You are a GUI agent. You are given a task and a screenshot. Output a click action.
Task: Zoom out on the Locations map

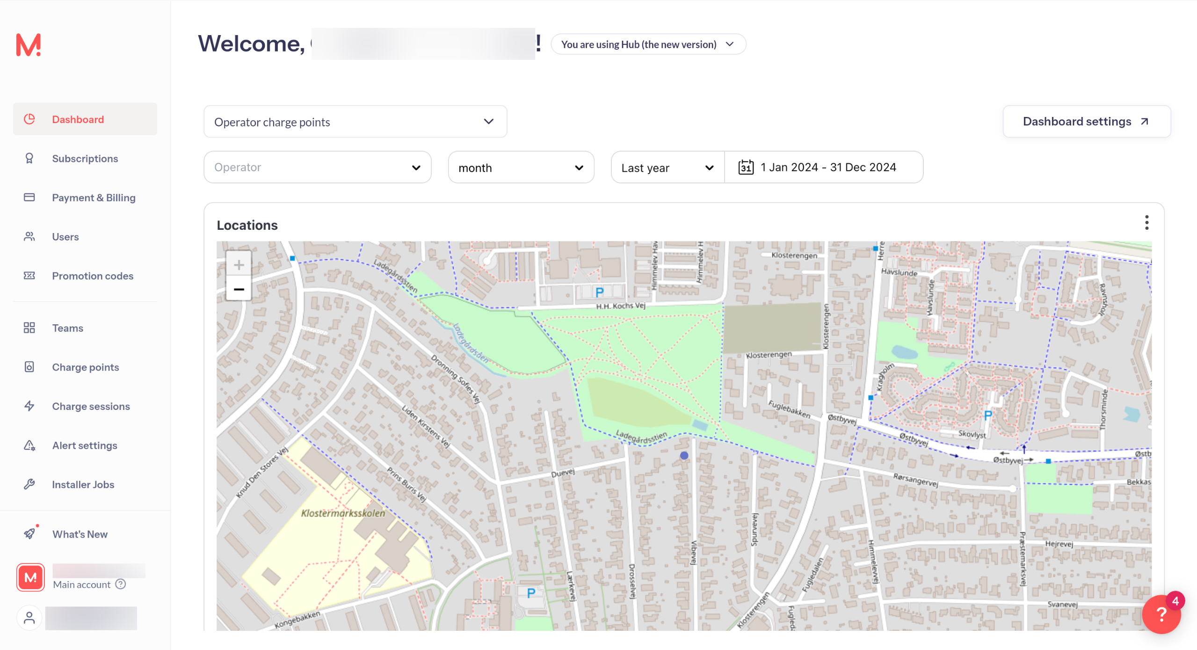coord(239,290)
